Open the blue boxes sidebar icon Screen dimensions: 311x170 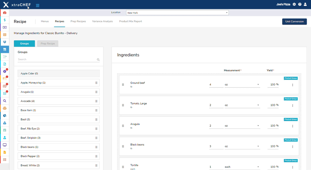(5, 42)
